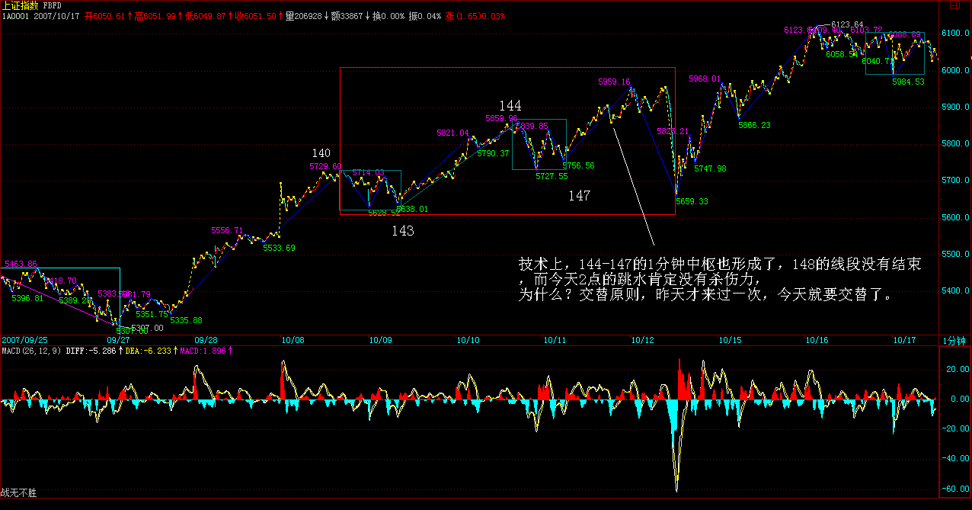972x510 pixels.
Task: Click the 10/16 date marker on time axis
Action: 817,340
